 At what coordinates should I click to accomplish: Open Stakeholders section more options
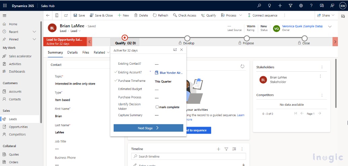322,67
